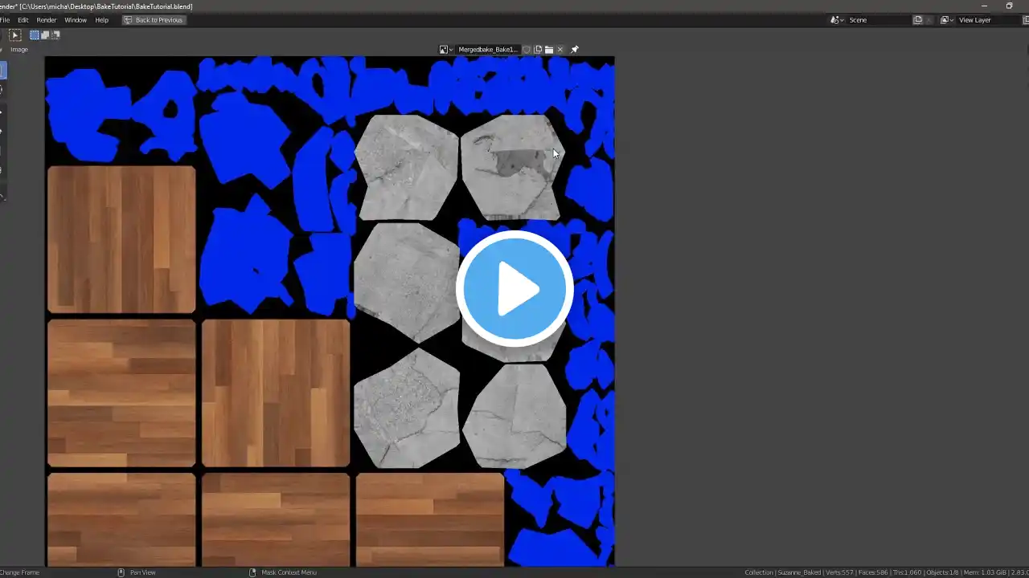This screenshot has height=578, width=1029.
Task: Create new image copy next to Mergedbake name
Action: [x=538, y=50]
